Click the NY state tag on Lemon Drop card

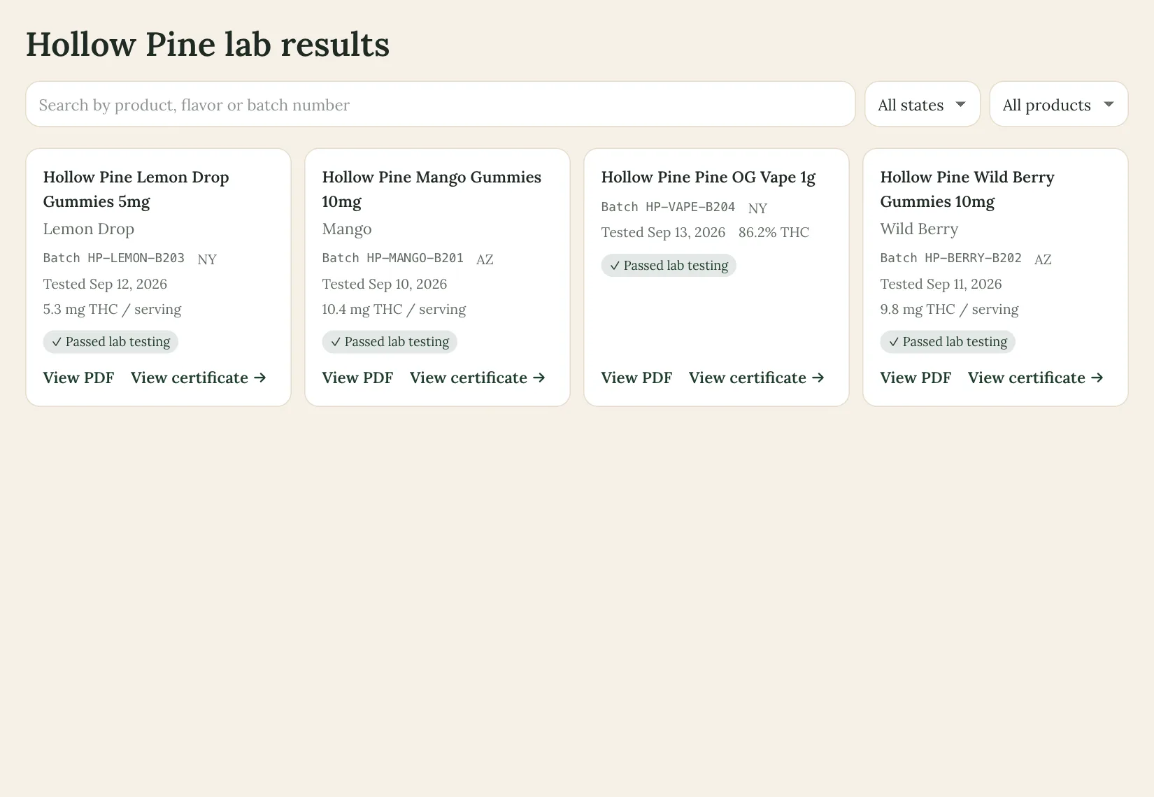pos(207,259)
